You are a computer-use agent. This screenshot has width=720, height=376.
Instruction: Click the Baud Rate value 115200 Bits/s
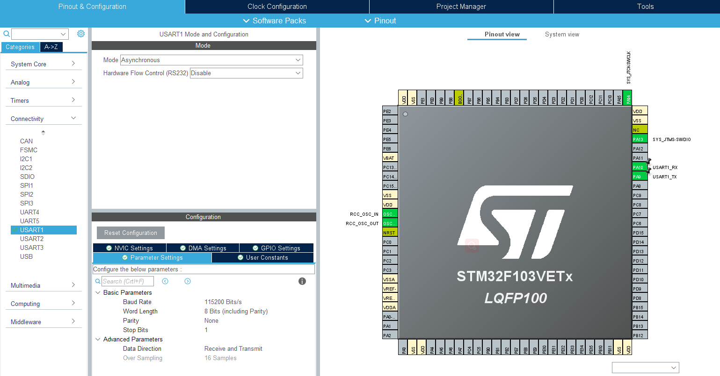point(223,302)
